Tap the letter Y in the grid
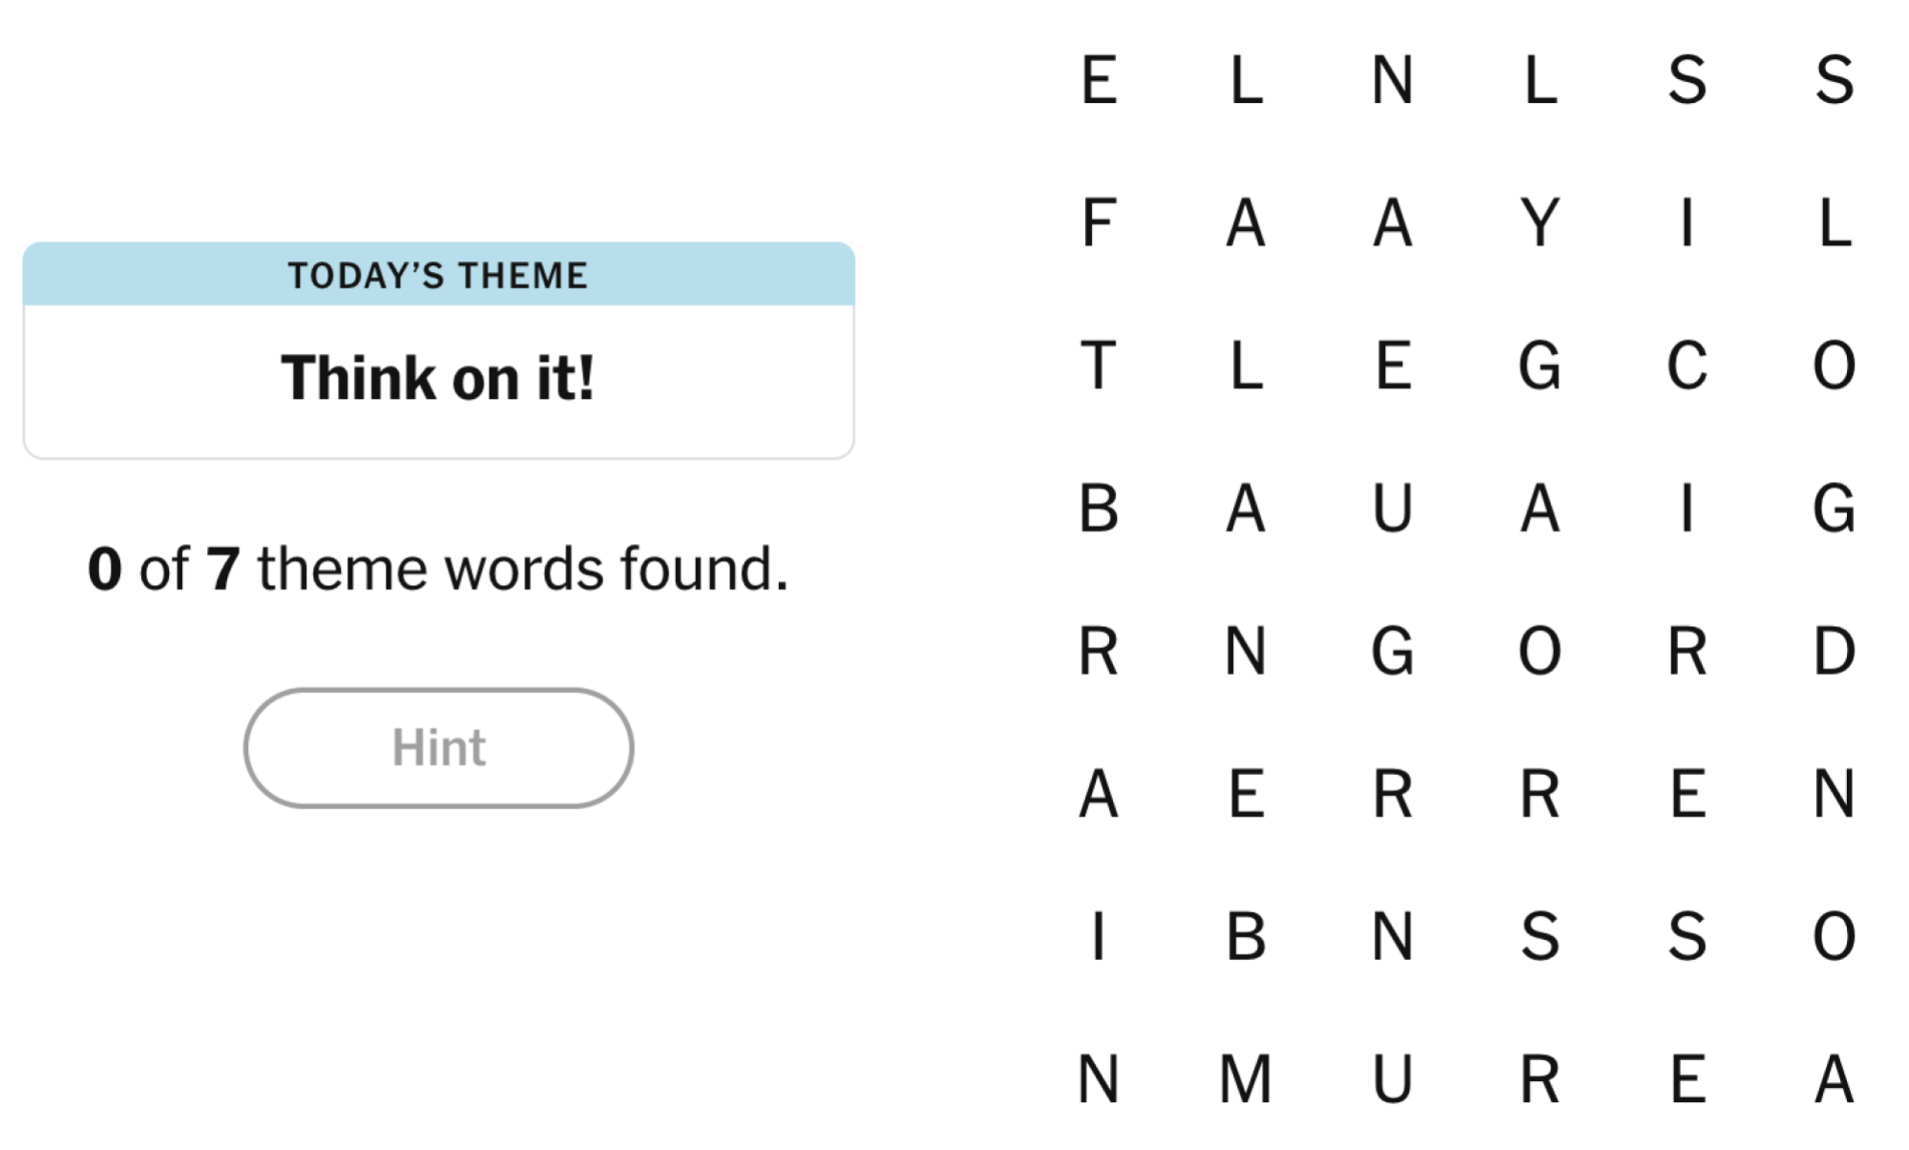The image size is (1909, 1150). (x=1540, y=222)
